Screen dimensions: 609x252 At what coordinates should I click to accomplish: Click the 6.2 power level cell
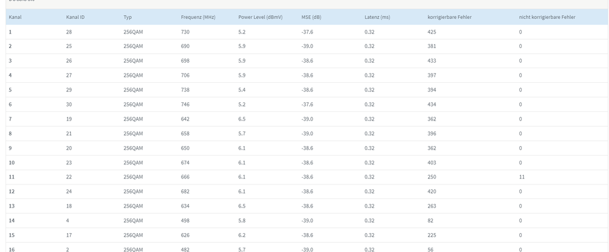pyautogui.click(x=242, y=235)
